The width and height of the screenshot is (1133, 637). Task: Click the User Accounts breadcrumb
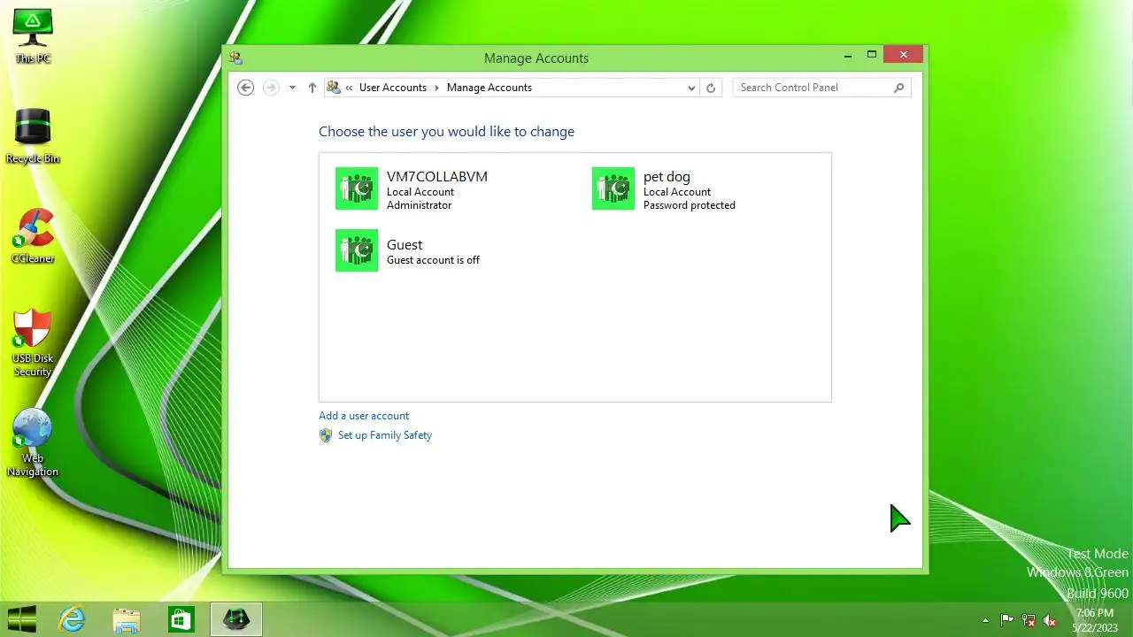pyautogui.click(x=393, y=88)
